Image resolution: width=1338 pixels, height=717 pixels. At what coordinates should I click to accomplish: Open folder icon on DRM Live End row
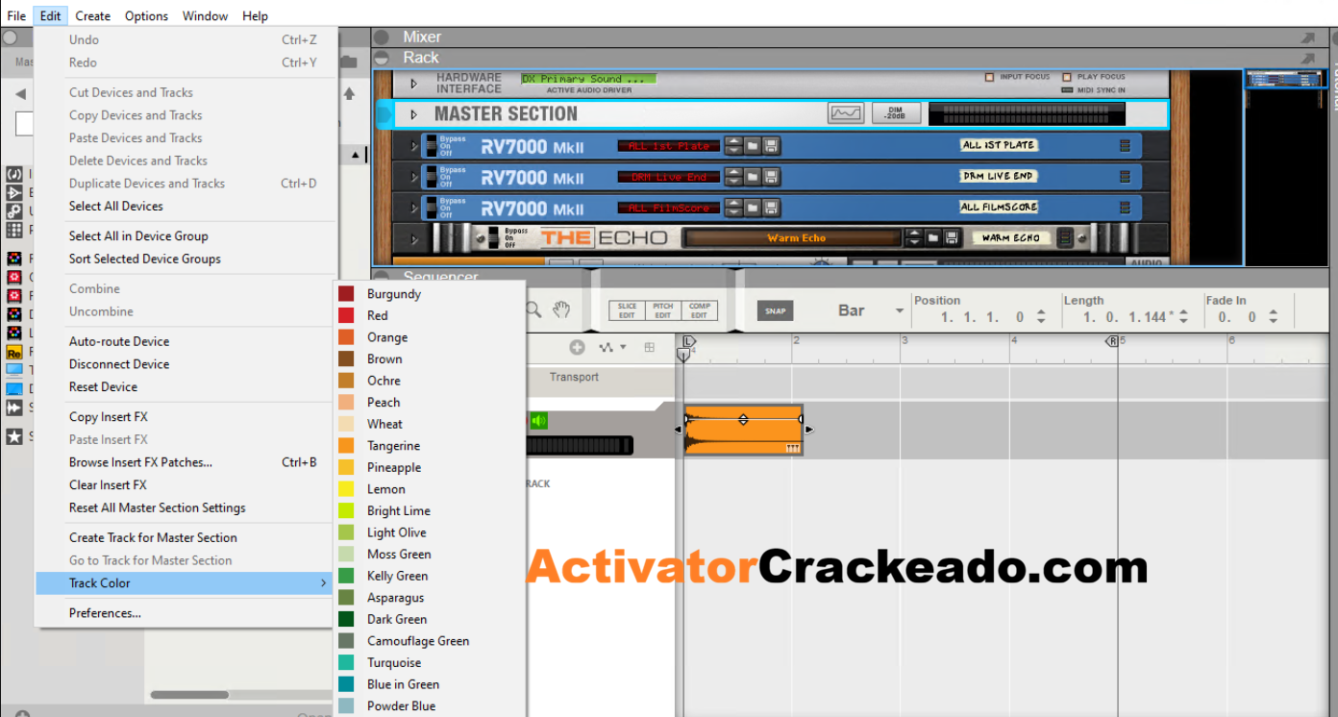754,177
